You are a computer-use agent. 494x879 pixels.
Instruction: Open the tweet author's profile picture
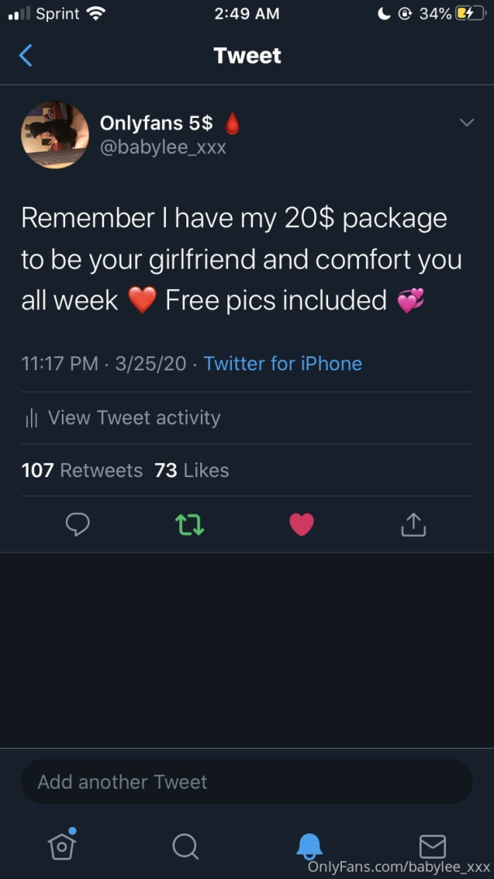(x=55, y=134)
